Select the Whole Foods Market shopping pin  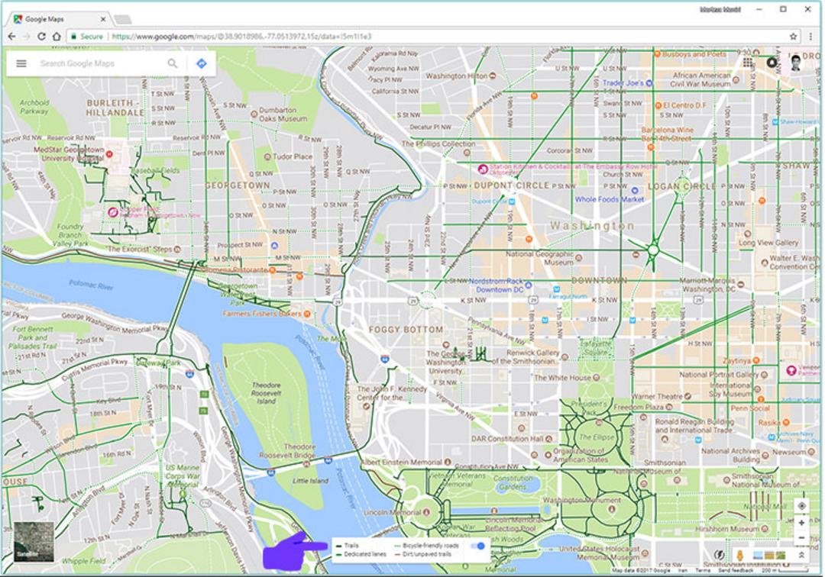(x=635, y=190)
